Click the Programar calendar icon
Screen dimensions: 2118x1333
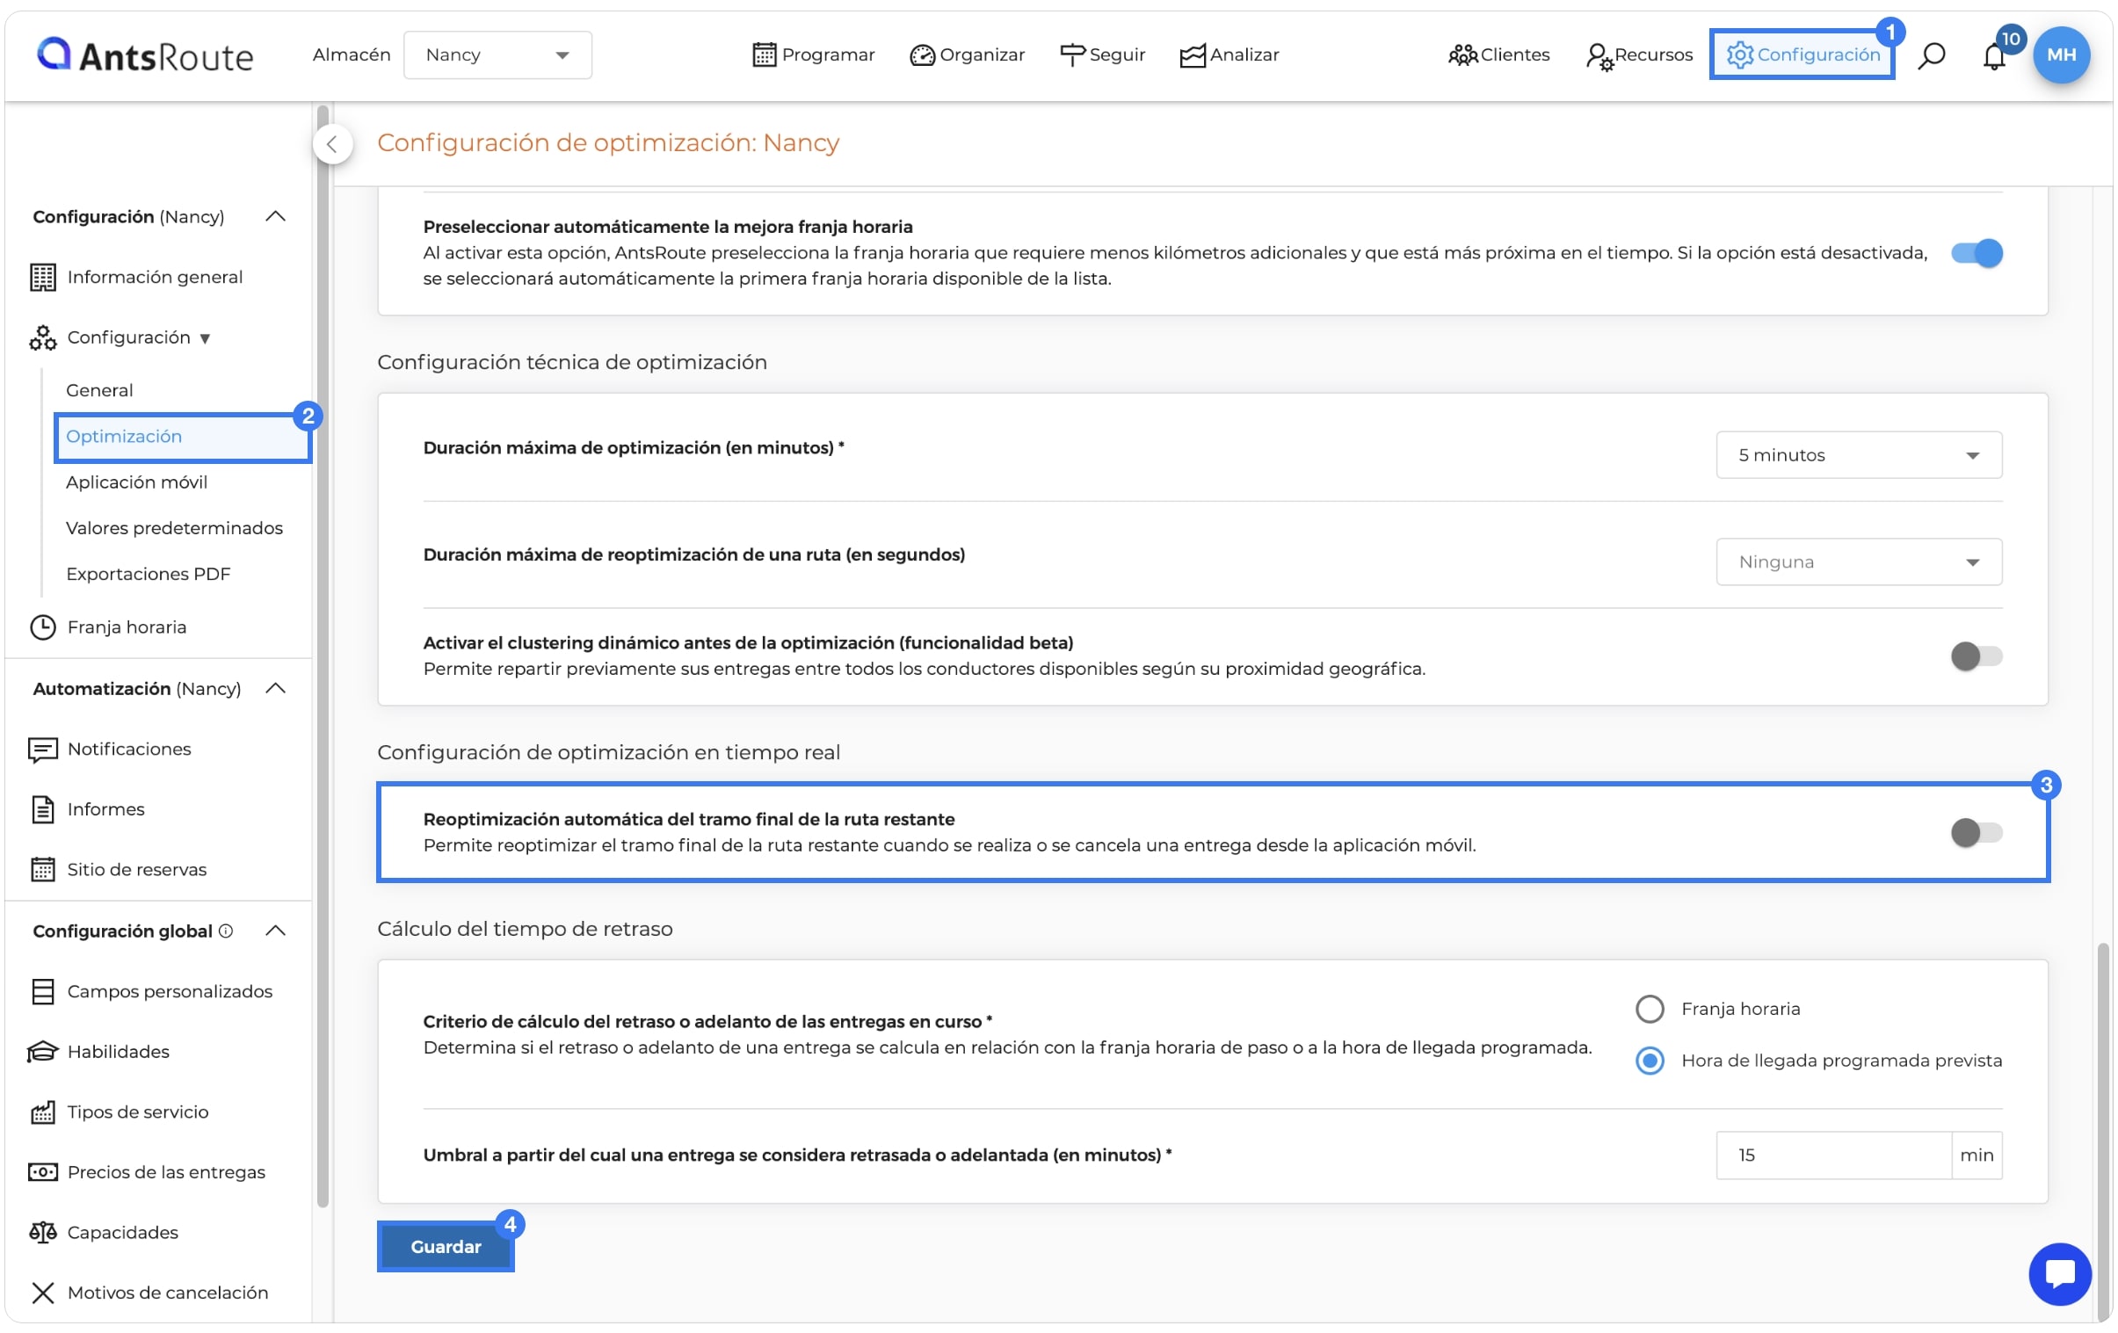(764, 54)
